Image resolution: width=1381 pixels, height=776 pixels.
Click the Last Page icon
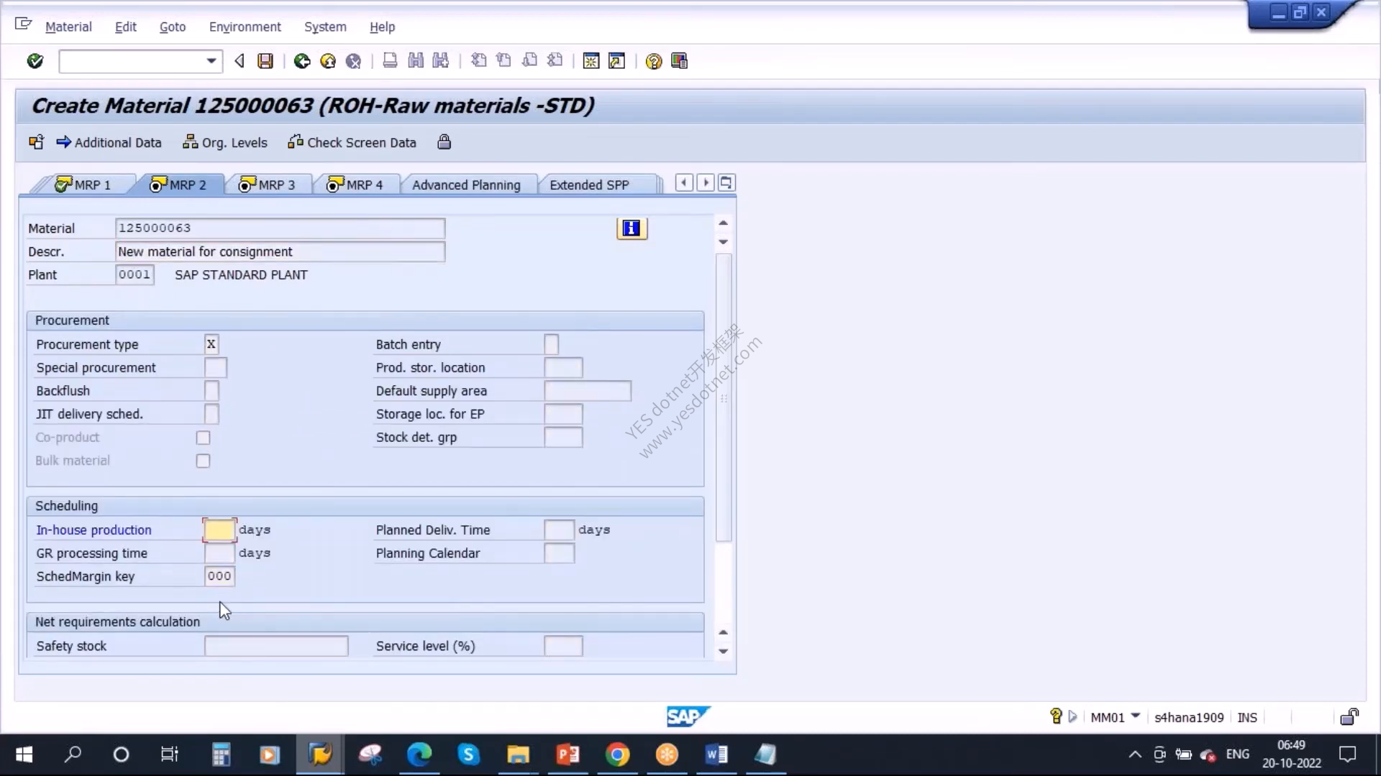click(x=555, y=61)
